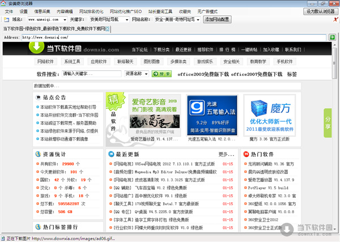Open the 光速五笔输入法 featured thumbnail

click(x=212, y=115)
